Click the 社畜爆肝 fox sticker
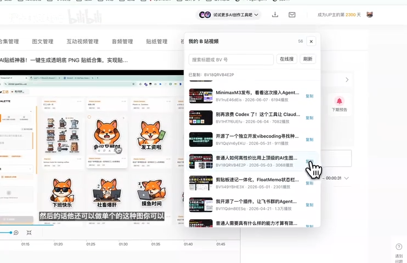 pyautogui.click(x=106, y=192)
